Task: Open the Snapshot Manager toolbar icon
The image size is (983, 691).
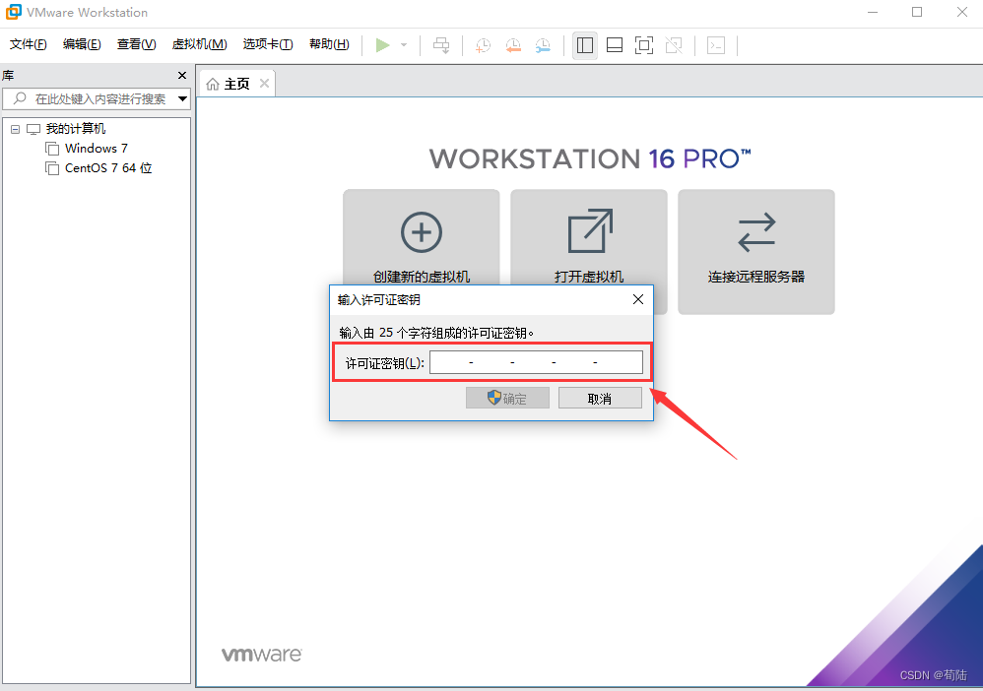Action: (x=543, y=45)
